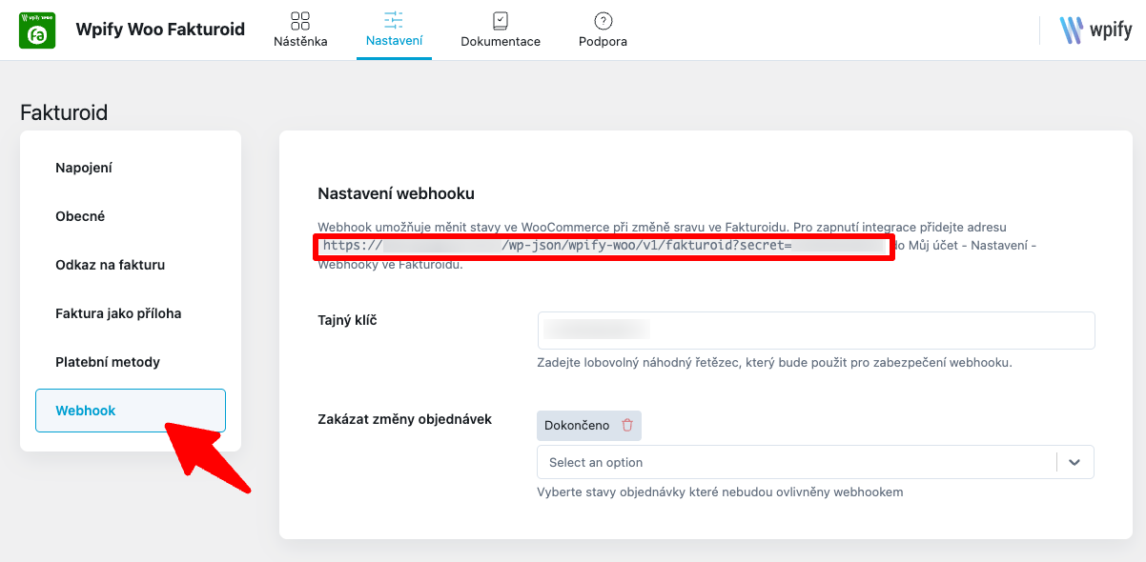The image size is (1146, 562).
Task: Open the Platební metody settings page
Action: coord(109,362)
